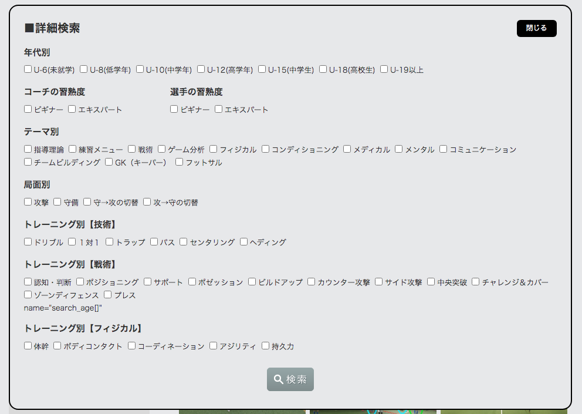Screen dimensions: 582x414
Task: Select the フィジカル theme checkbox
Action: click(x=214, y=149)
